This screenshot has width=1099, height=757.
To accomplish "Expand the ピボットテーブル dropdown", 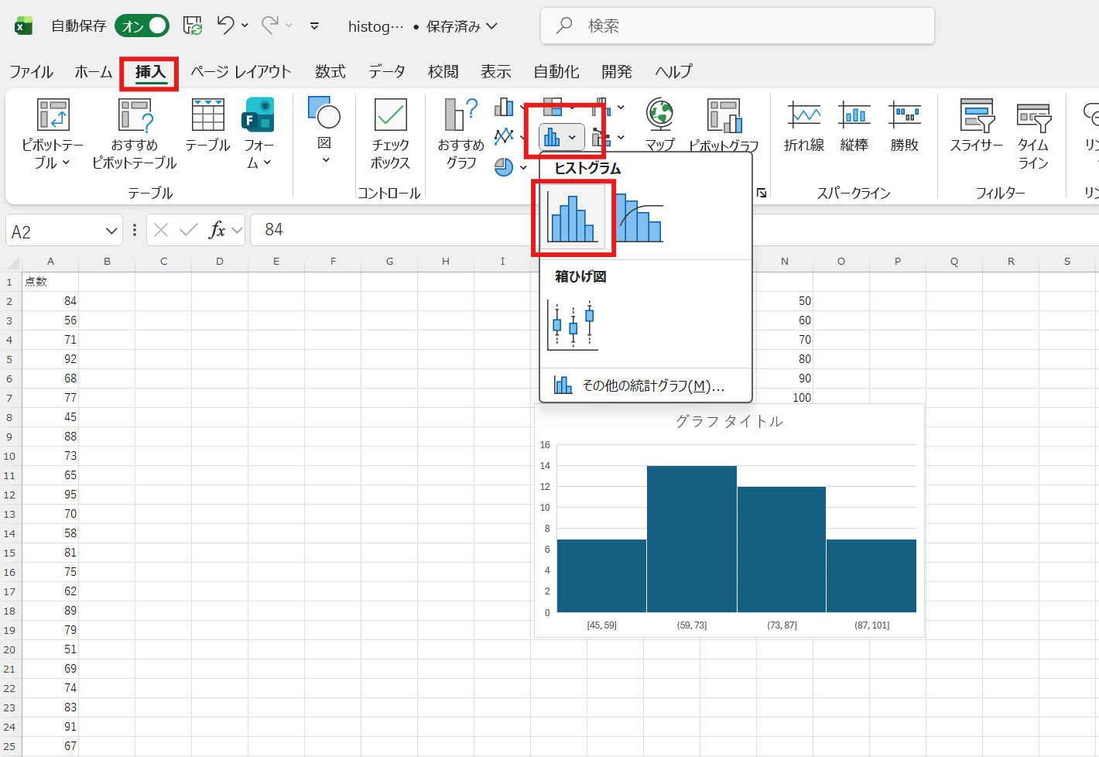I will [x=53, y=152].
